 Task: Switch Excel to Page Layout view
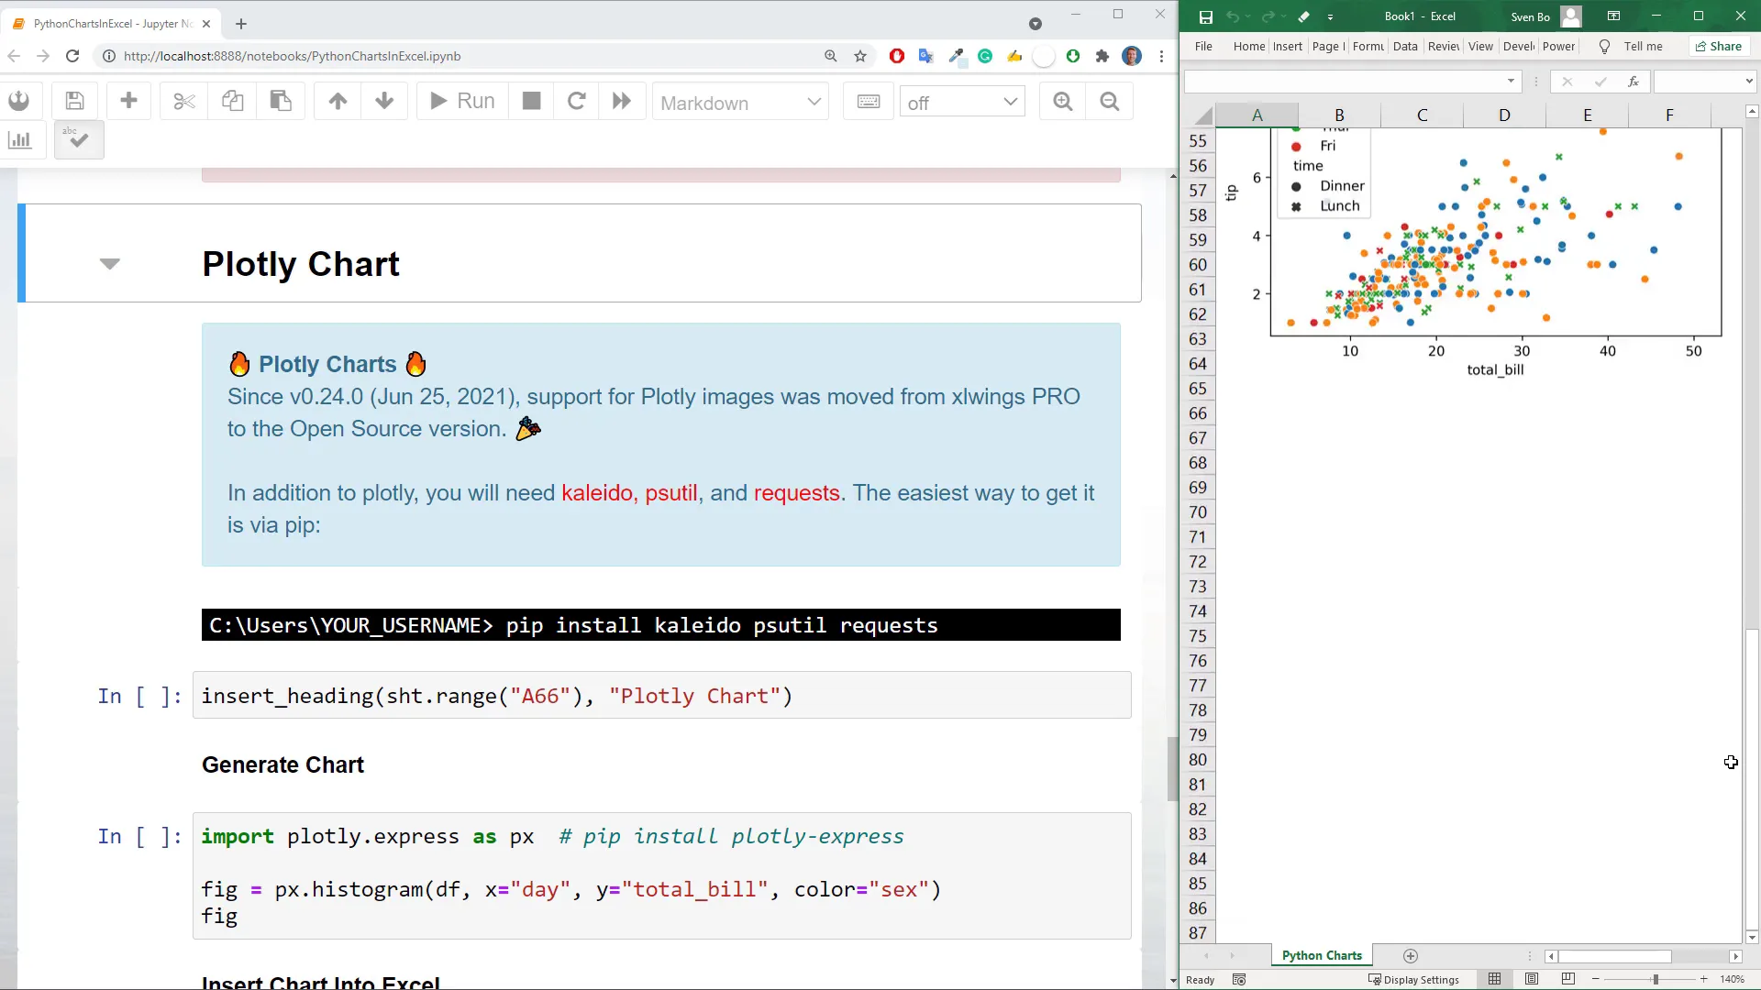point(1531,978)
